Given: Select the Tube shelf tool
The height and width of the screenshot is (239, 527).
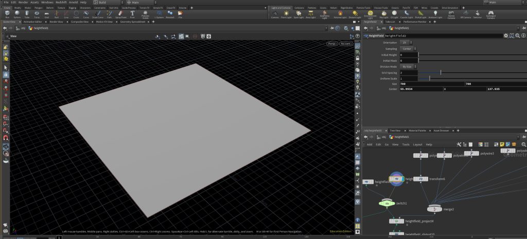Looking at the screenshot, I should click(27, 14).
